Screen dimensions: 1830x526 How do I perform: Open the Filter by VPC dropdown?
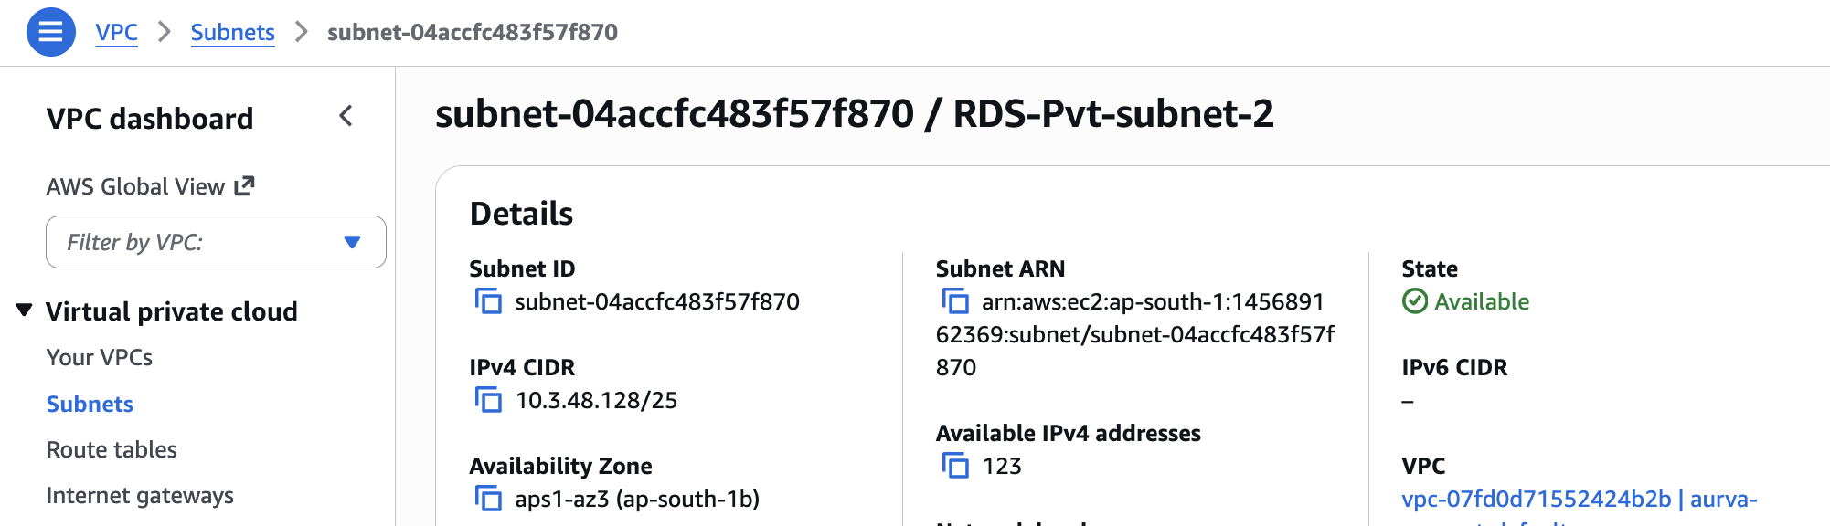[x=216, y=242]
